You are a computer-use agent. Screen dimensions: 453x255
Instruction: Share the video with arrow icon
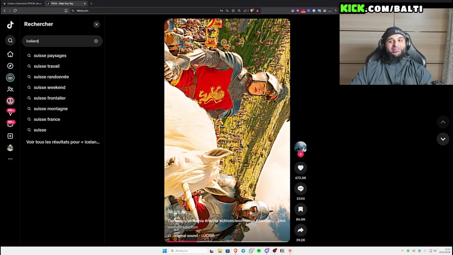pos(300,230)
